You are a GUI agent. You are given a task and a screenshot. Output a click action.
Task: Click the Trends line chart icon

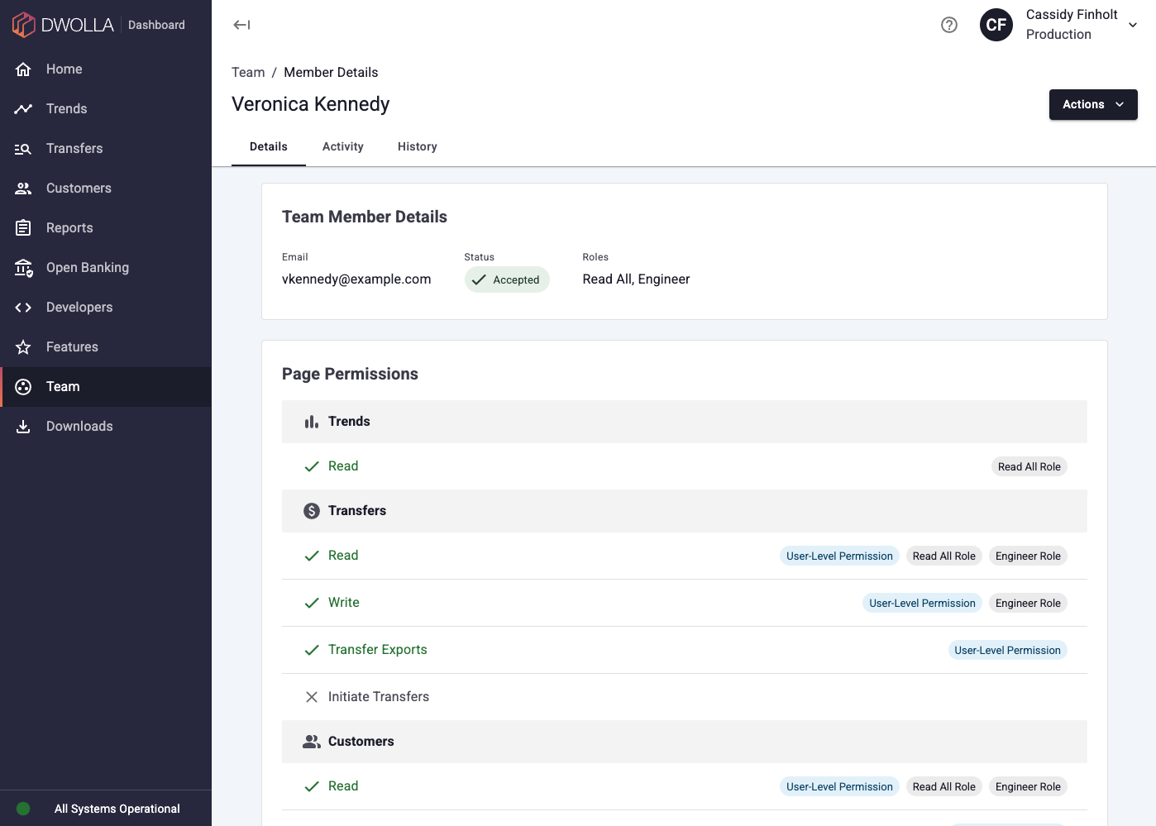click(x=23, y=109)
